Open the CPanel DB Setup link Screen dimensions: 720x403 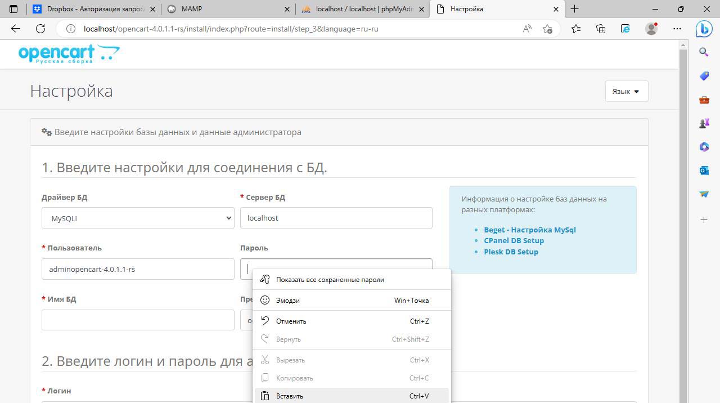(514, 240)
